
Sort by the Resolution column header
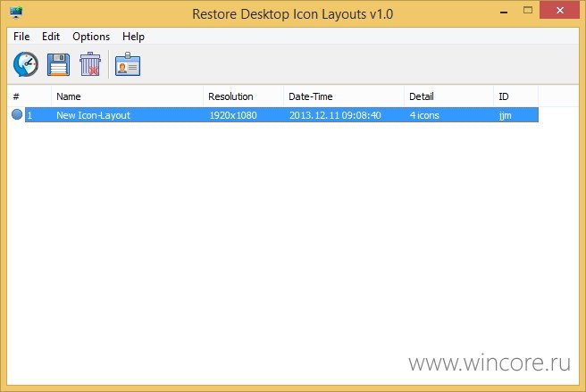(243, 96)
